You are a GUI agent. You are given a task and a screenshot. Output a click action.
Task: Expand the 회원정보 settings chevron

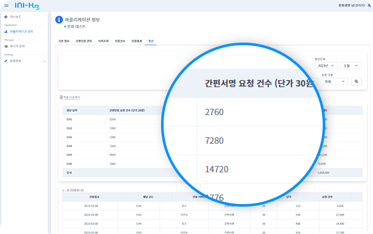(x=45, y=61)
